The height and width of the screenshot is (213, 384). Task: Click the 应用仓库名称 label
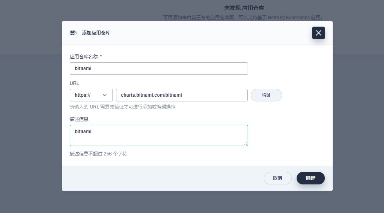(x=84, y=56)
